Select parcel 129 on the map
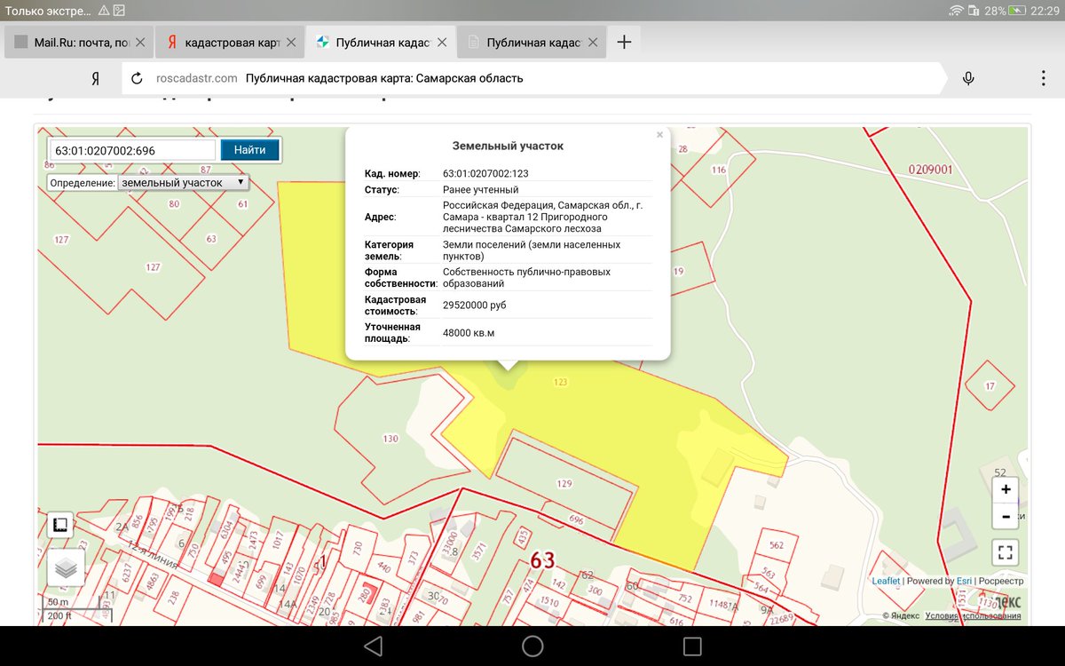Viewport: 1065px width, 666px height. tap(564, 484)
